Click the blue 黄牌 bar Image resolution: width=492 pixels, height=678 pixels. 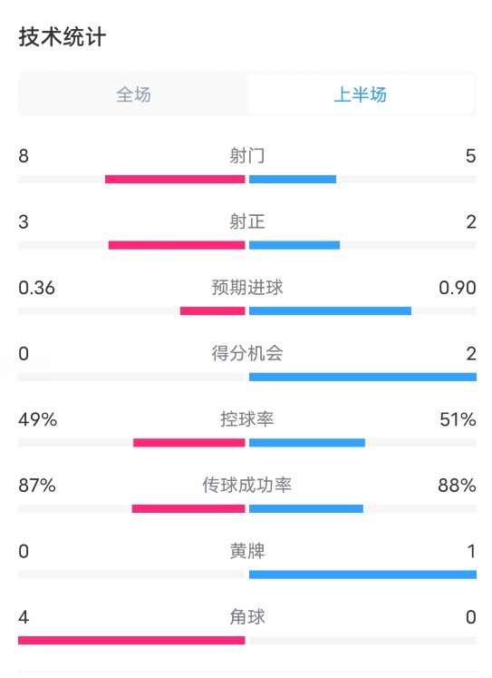point(362,575)
